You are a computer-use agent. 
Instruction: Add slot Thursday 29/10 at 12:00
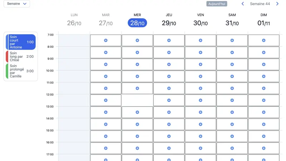(169, 100)
